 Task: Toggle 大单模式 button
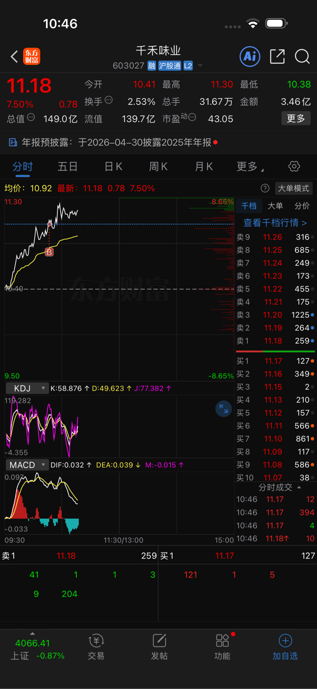click(x=293, y=188)
